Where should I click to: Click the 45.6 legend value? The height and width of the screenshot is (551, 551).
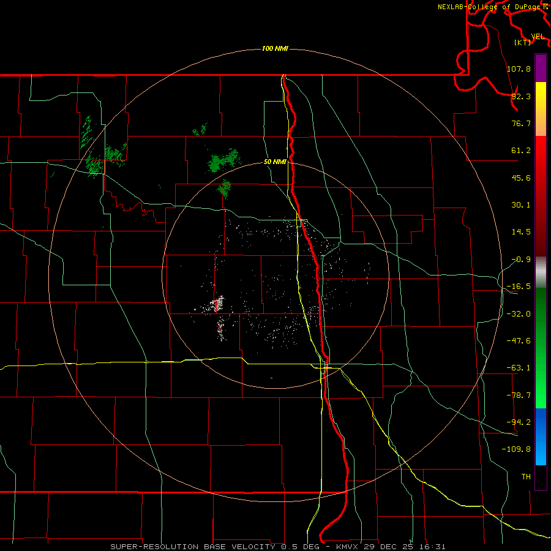click(x=521, y=178)
